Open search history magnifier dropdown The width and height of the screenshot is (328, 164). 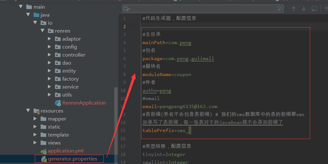click(127, 9)
